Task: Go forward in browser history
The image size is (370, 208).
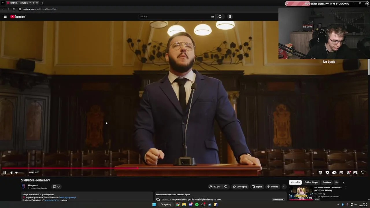Action: pos(8,9)
